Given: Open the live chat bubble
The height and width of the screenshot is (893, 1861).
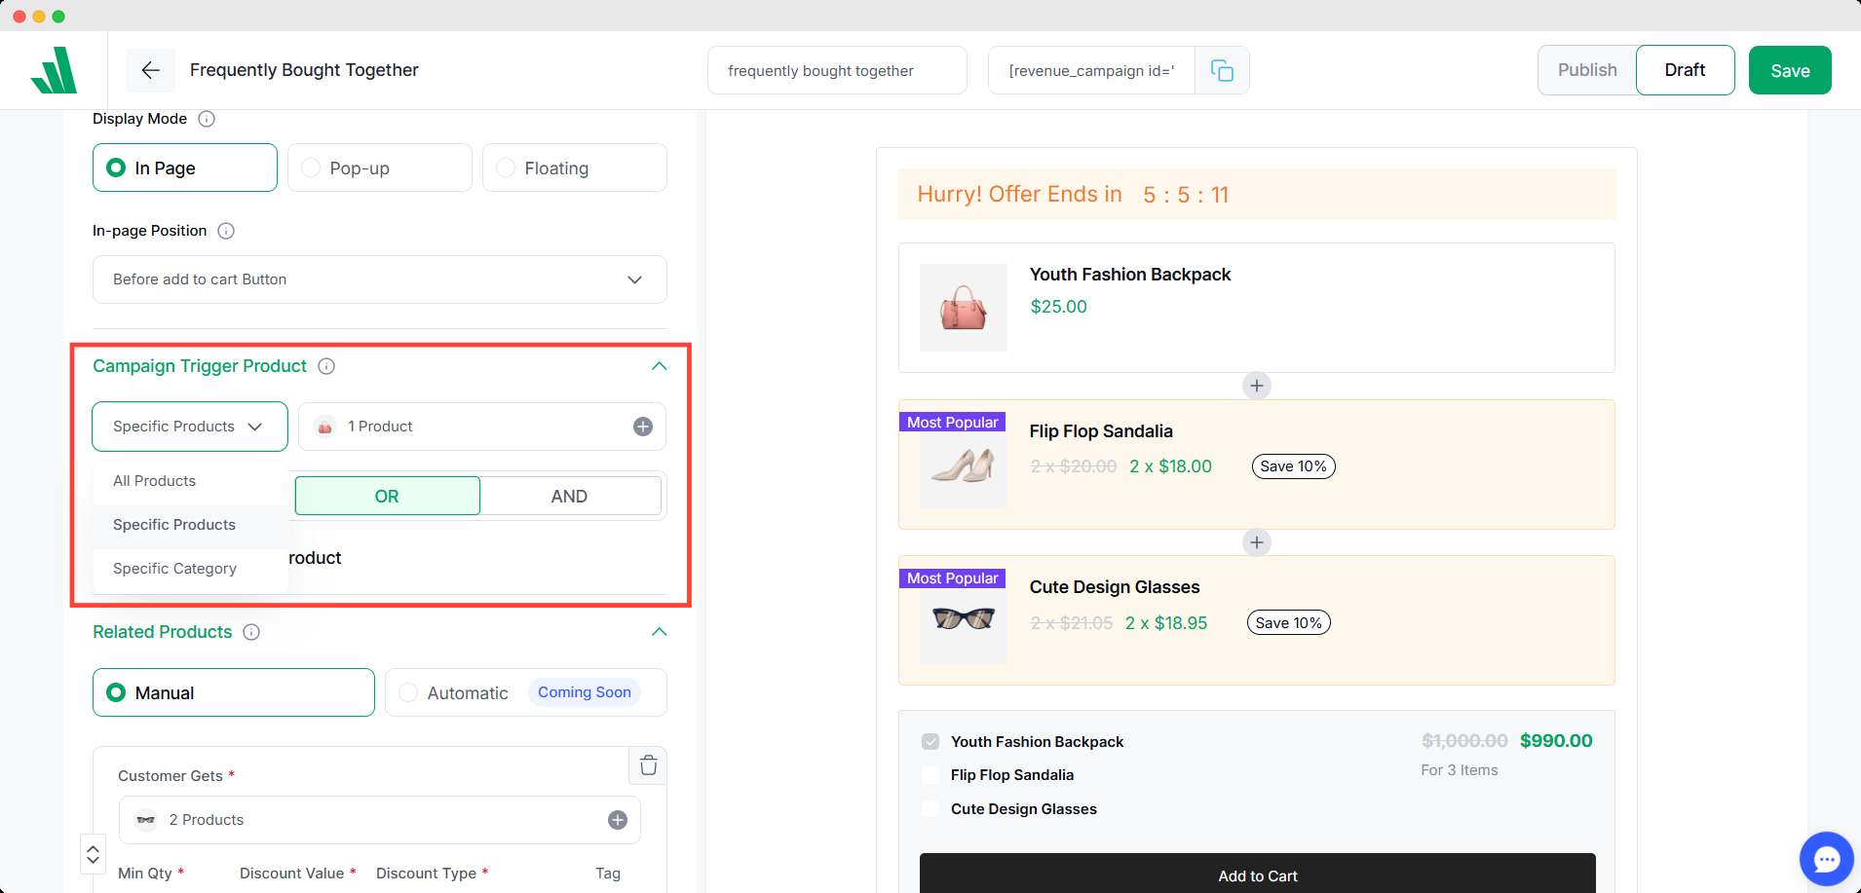Looking at the screenshot, I should pyautogui.click(x=1826, y=859).
